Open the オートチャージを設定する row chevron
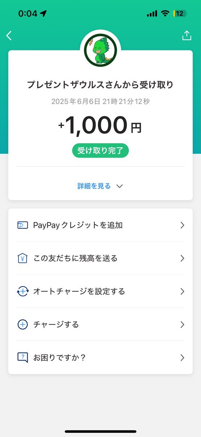 [182, 292]
